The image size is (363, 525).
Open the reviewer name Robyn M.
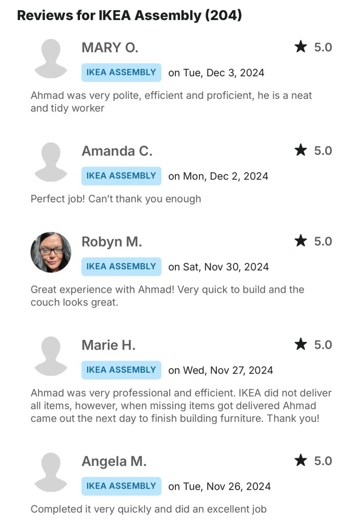click(x=112, y=242)
